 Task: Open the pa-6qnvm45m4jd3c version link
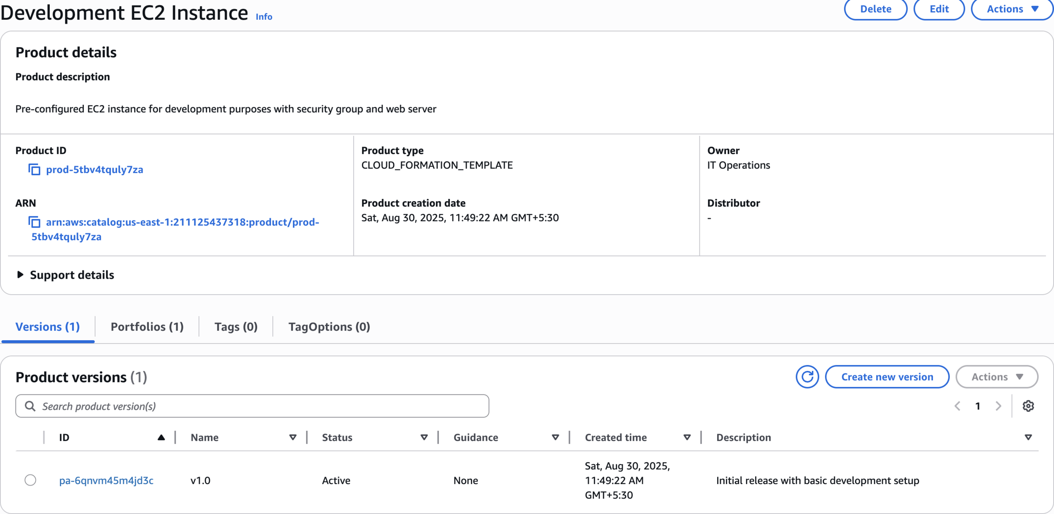click(106, 481)
